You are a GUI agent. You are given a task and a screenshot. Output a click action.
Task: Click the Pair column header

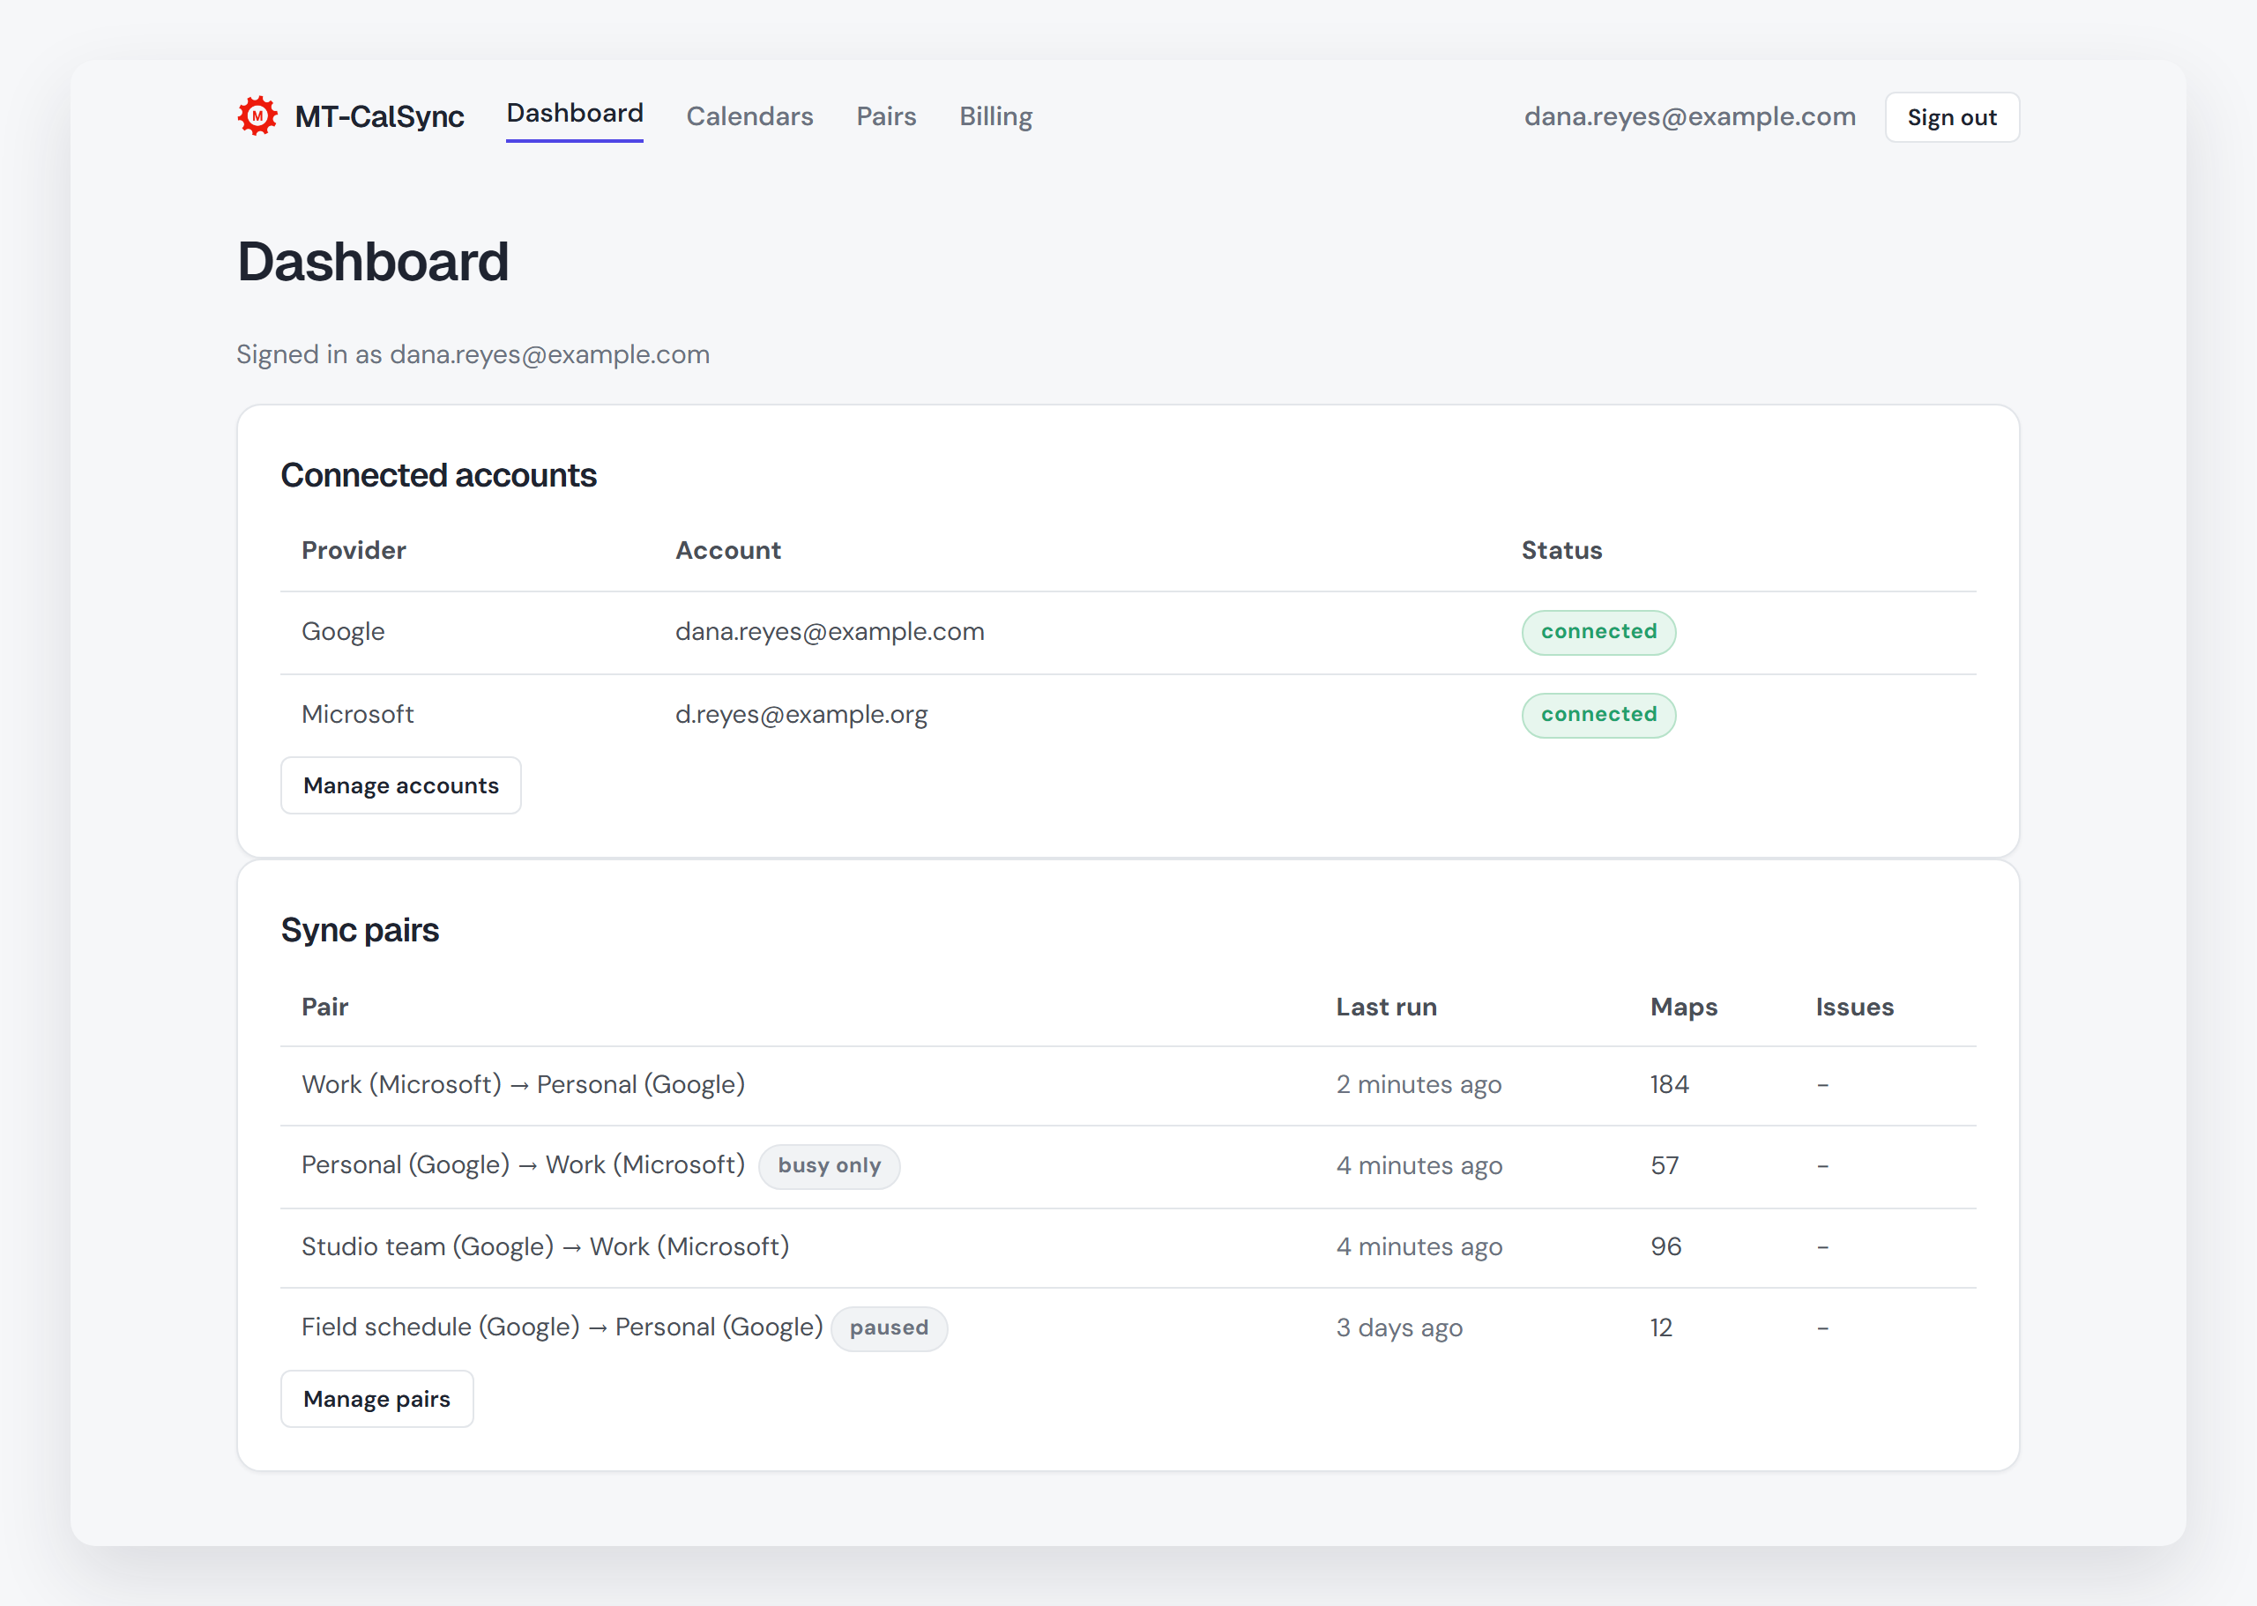tap(324, 1007)
